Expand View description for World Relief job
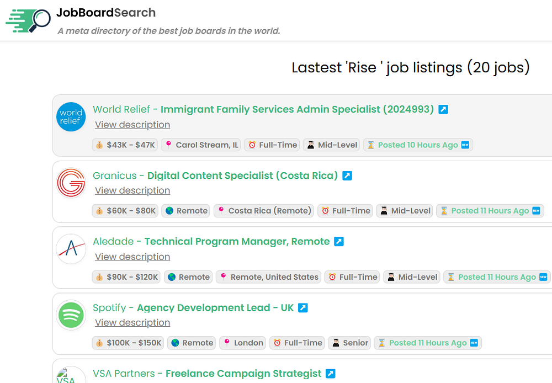 132,125
